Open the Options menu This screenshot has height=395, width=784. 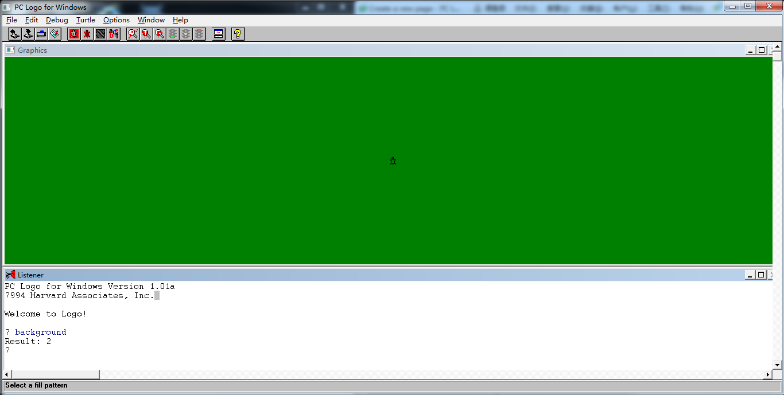[117, 19]
